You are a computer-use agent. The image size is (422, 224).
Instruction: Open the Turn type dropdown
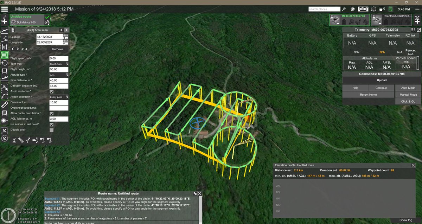(x=59, y=64)
